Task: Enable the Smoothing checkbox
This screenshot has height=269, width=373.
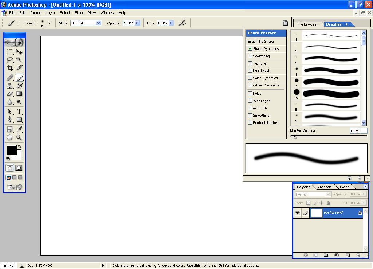Action: click(x=250, y=116)
